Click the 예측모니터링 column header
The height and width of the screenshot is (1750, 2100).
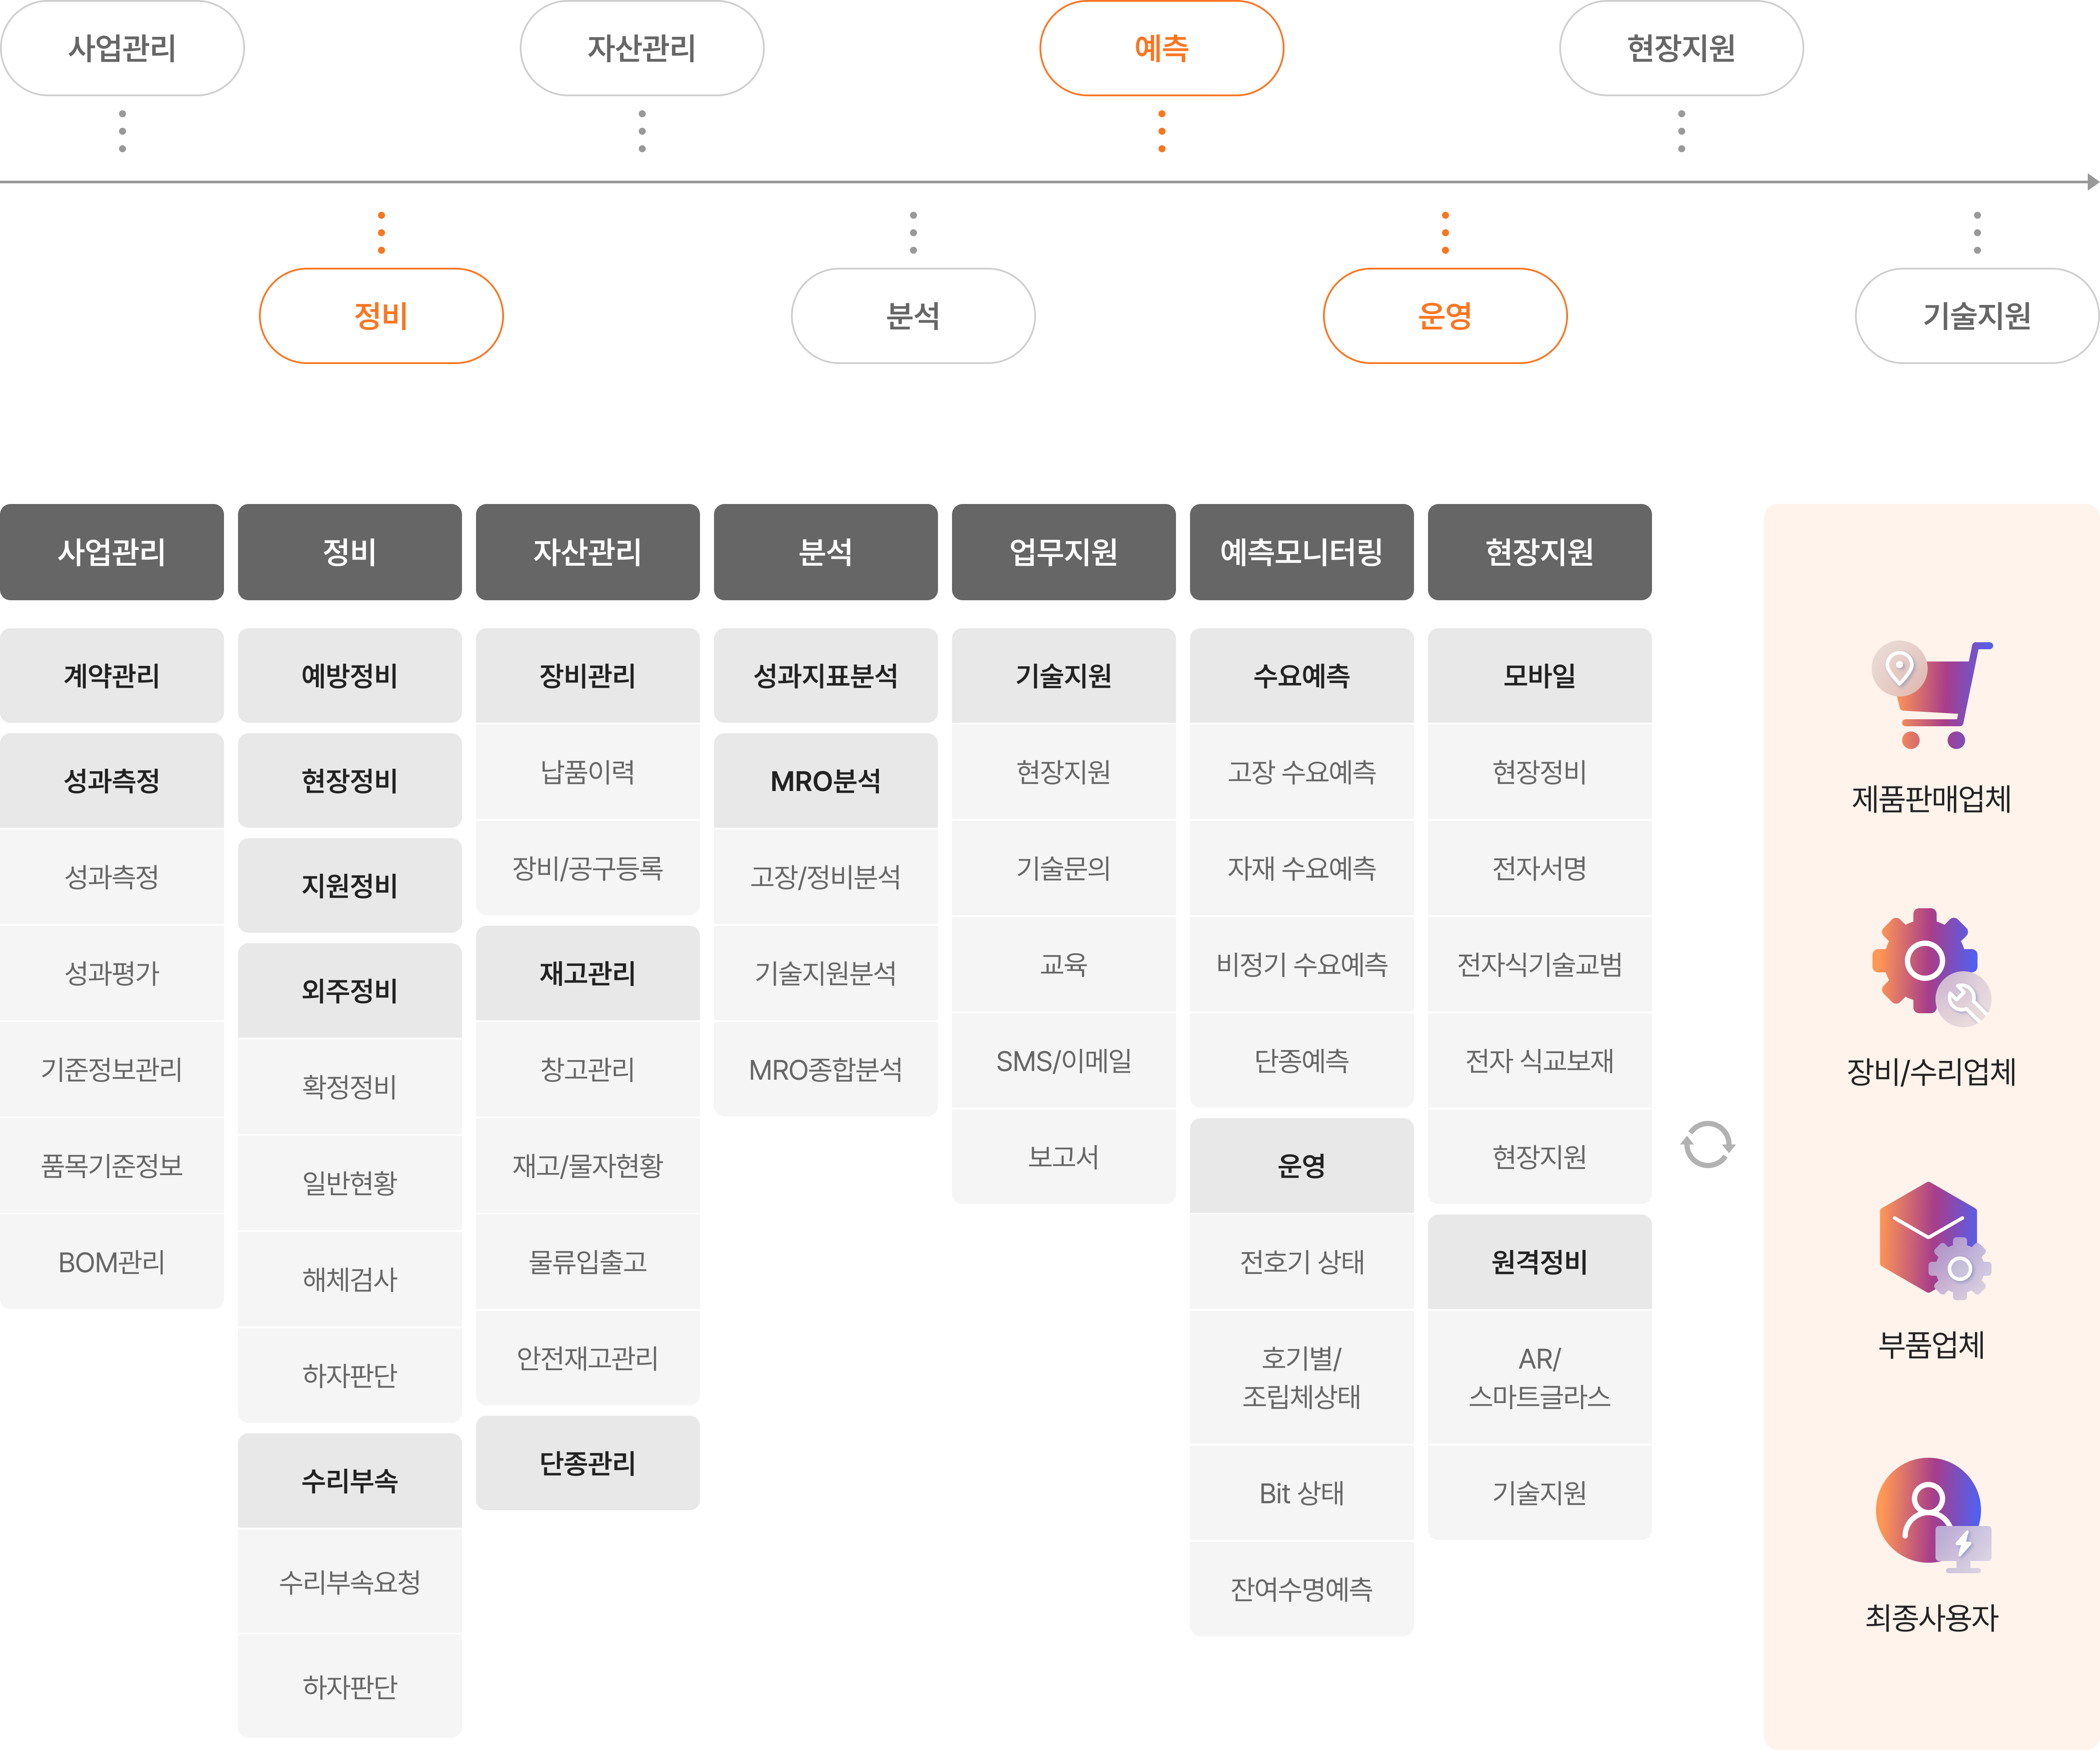[1301, 552]
